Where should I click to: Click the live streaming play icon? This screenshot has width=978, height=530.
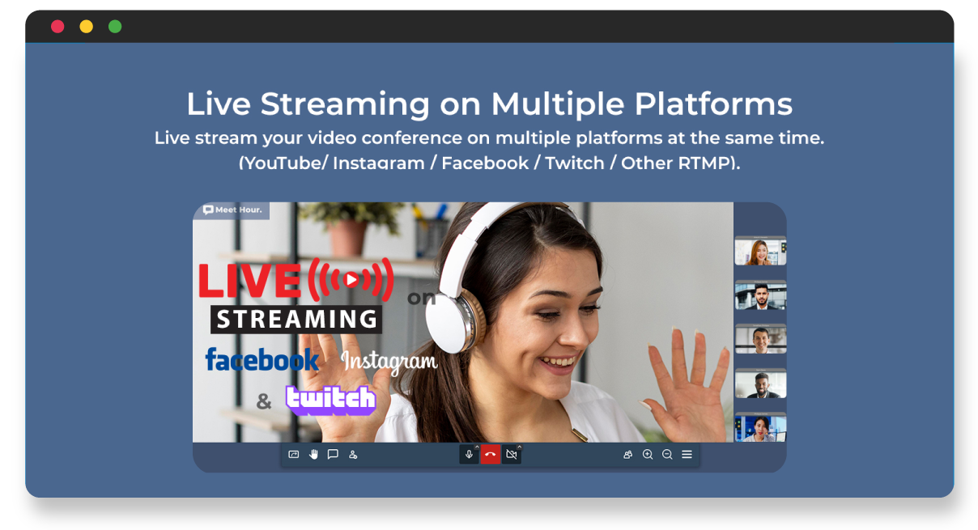pos(351,280)
